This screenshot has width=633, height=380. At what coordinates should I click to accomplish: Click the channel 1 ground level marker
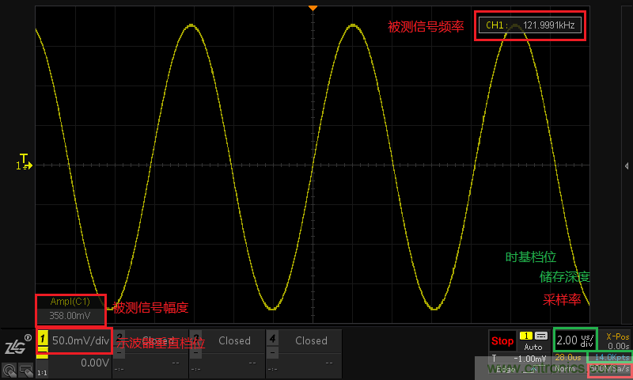tap(24, 165)
